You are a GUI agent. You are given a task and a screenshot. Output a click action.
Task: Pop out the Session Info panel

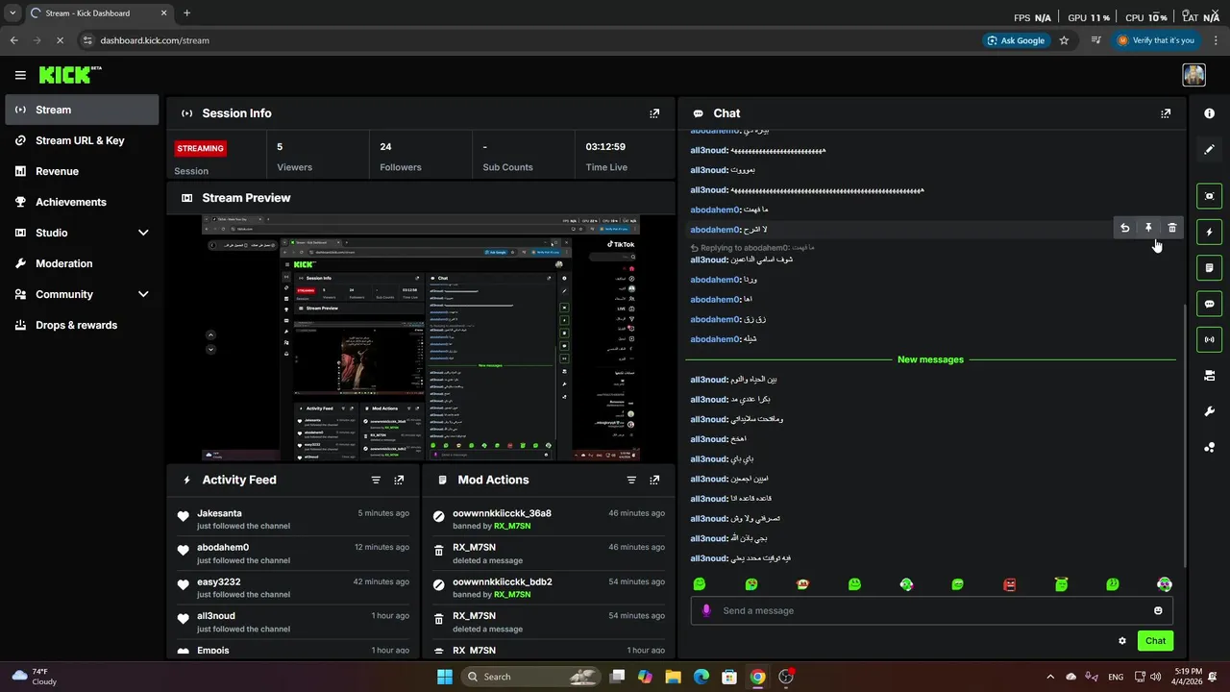654,113
